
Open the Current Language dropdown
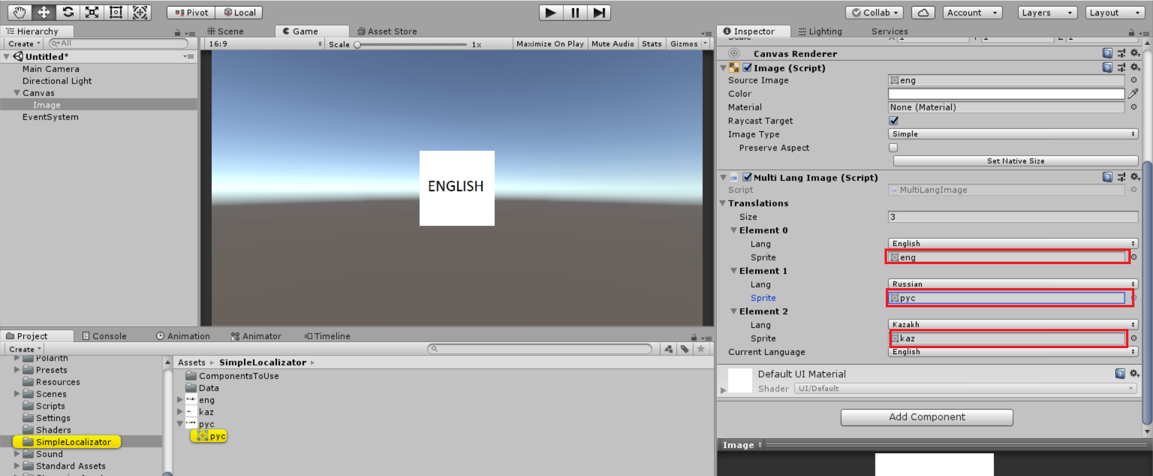[x=1012, y=352]
